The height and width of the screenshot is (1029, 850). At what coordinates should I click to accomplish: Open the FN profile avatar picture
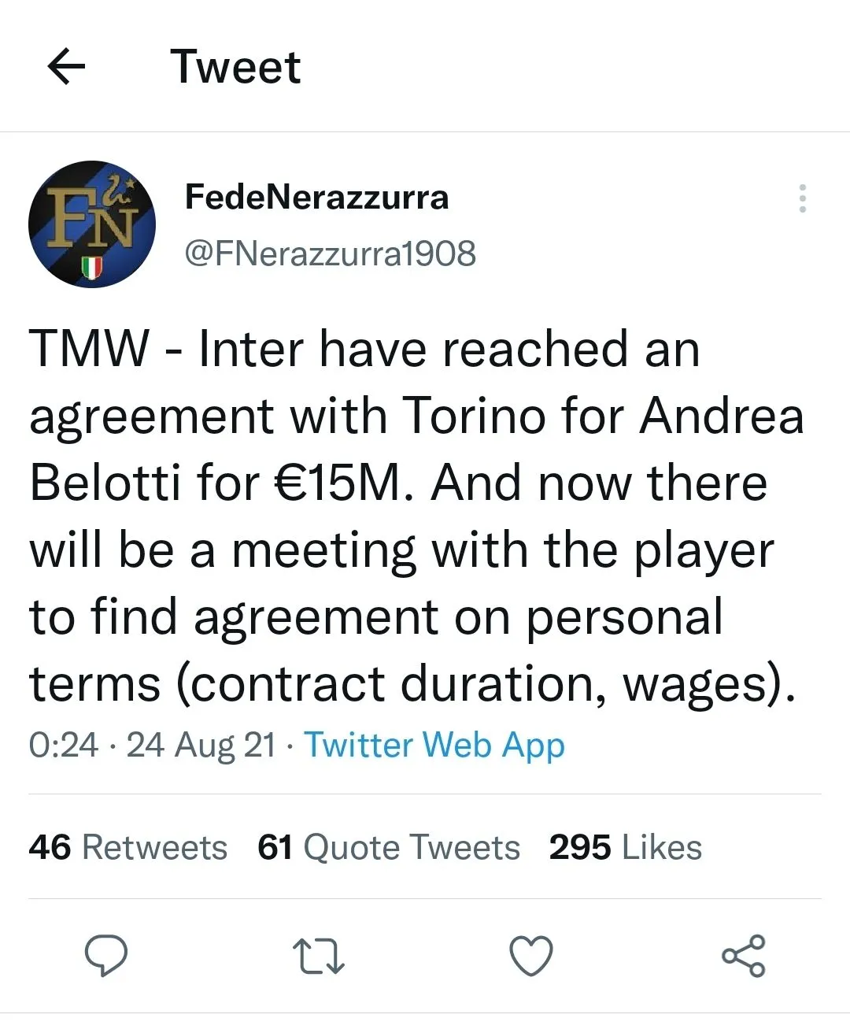point(92,224)
